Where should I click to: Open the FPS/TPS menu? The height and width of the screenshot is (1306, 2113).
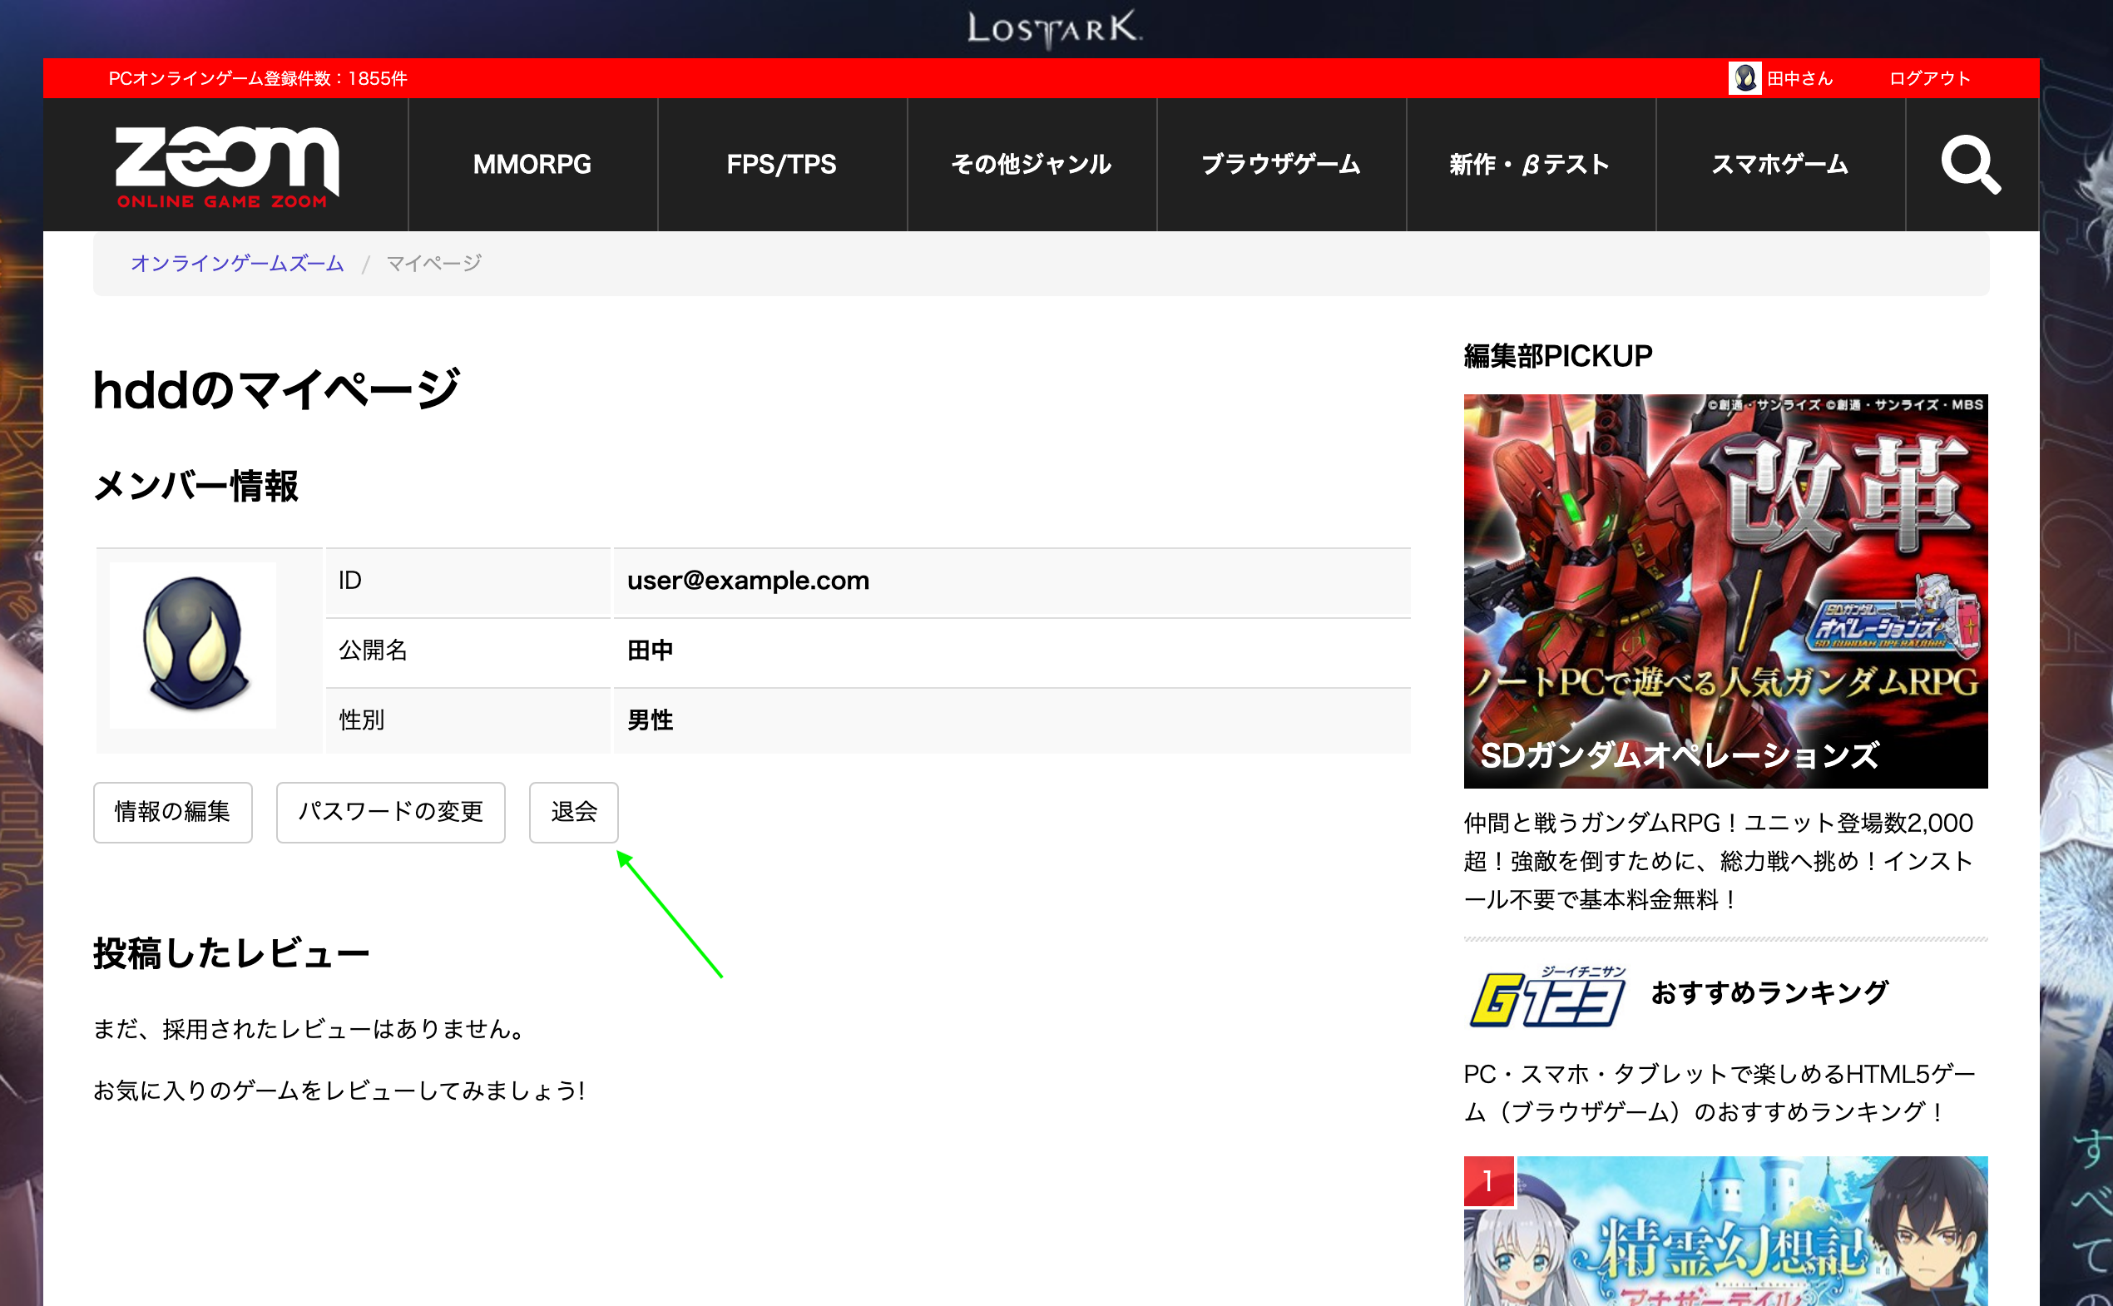[x=782, y=164]
